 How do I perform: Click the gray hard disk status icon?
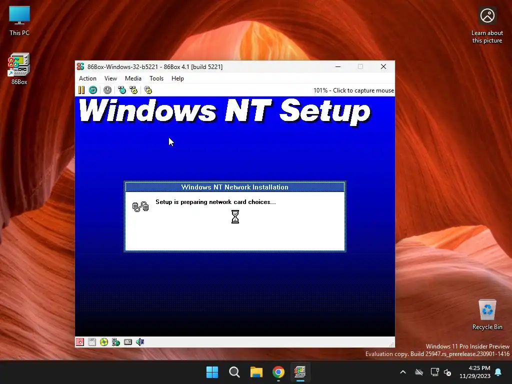(x=128, y=342)
